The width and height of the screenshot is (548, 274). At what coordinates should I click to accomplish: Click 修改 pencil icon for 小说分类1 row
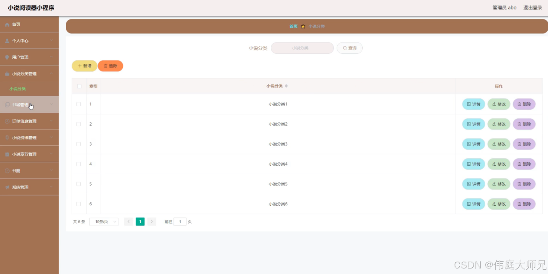coord(494,104)
